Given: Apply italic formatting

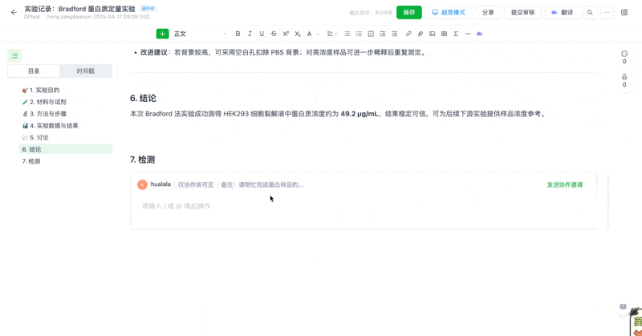Looking at the screenshot, I should [250, 34].
